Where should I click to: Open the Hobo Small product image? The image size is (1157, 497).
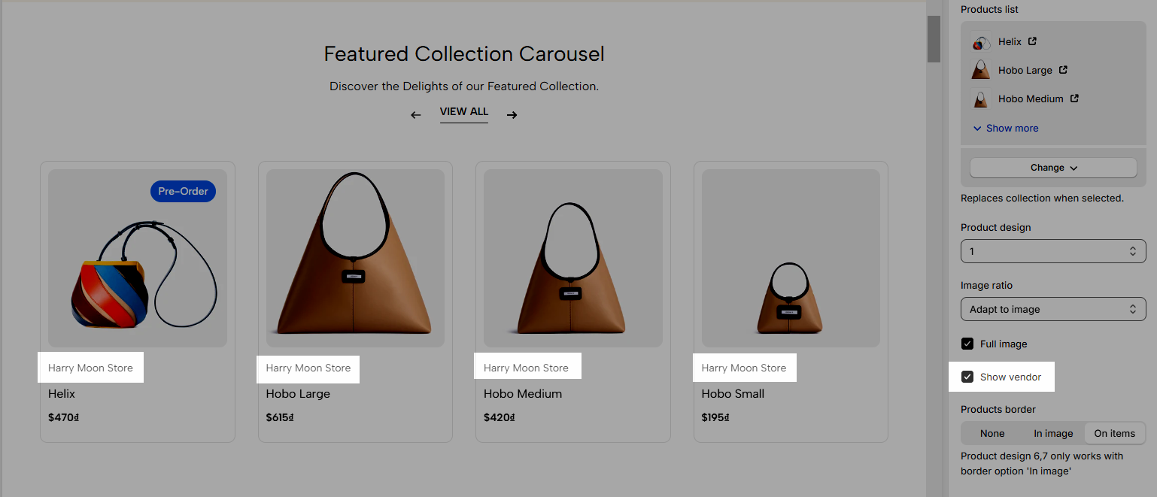click(791, 258)
